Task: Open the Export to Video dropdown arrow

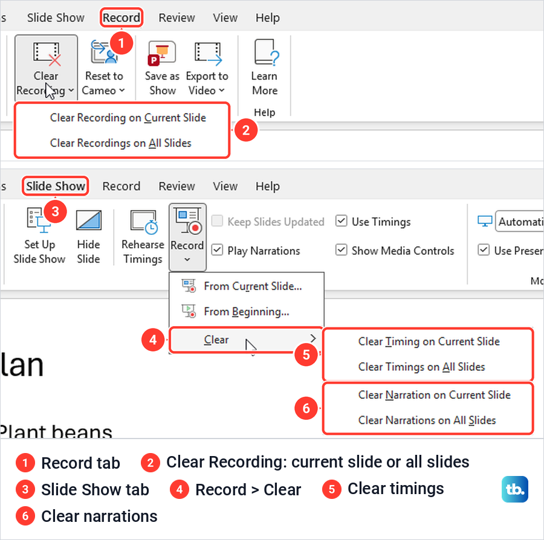Action: tap(222, 91)
